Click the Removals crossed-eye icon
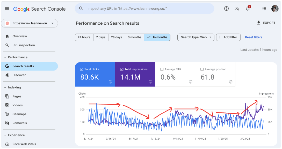The height and width of the screenshot is (149, 282). pos(7,123)
